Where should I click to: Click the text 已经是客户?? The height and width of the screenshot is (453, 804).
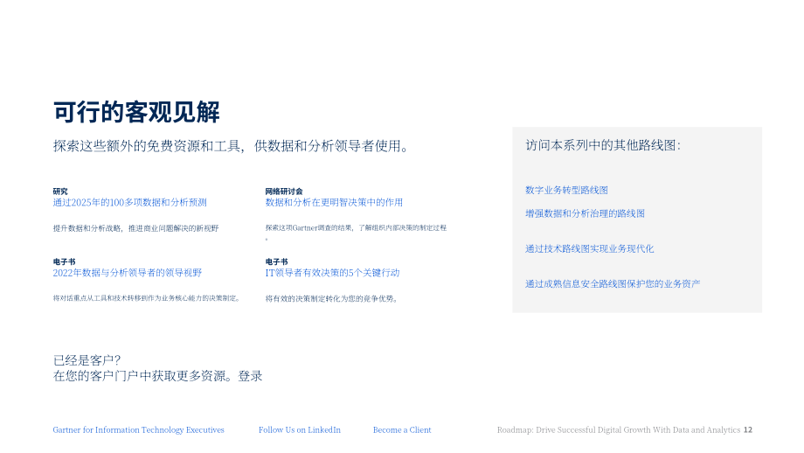coord(87,360)
